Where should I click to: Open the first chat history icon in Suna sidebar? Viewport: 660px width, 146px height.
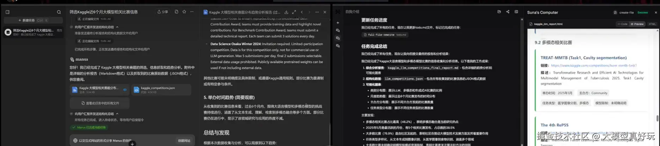338,30
